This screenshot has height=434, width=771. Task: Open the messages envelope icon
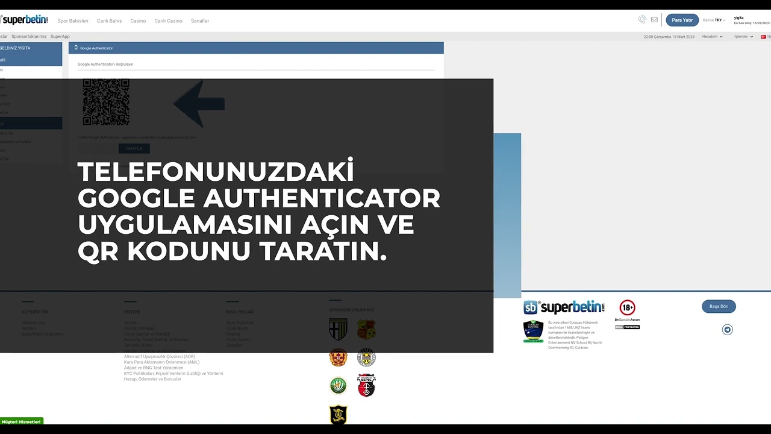(654, 20)
